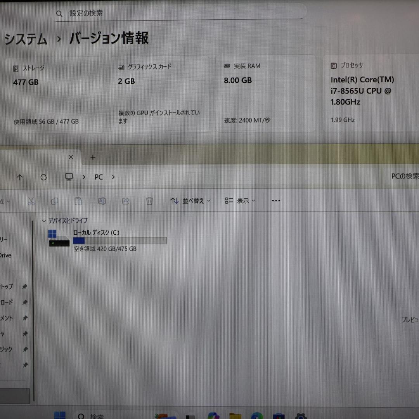Click the Up navigation arrow in File Explorer
The height and width of the screenshot is (419, 419).
click(20, 177)
